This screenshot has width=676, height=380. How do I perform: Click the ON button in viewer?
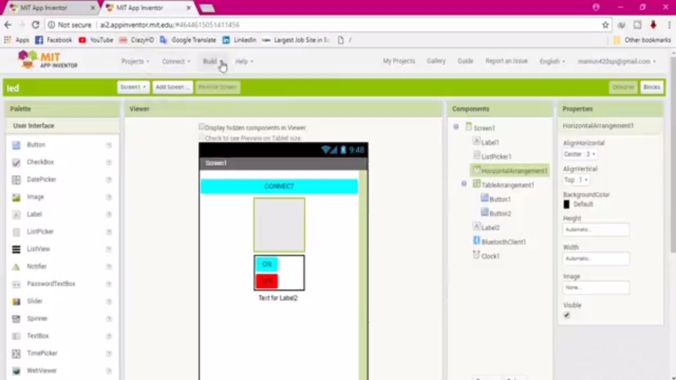coord(267,264)
